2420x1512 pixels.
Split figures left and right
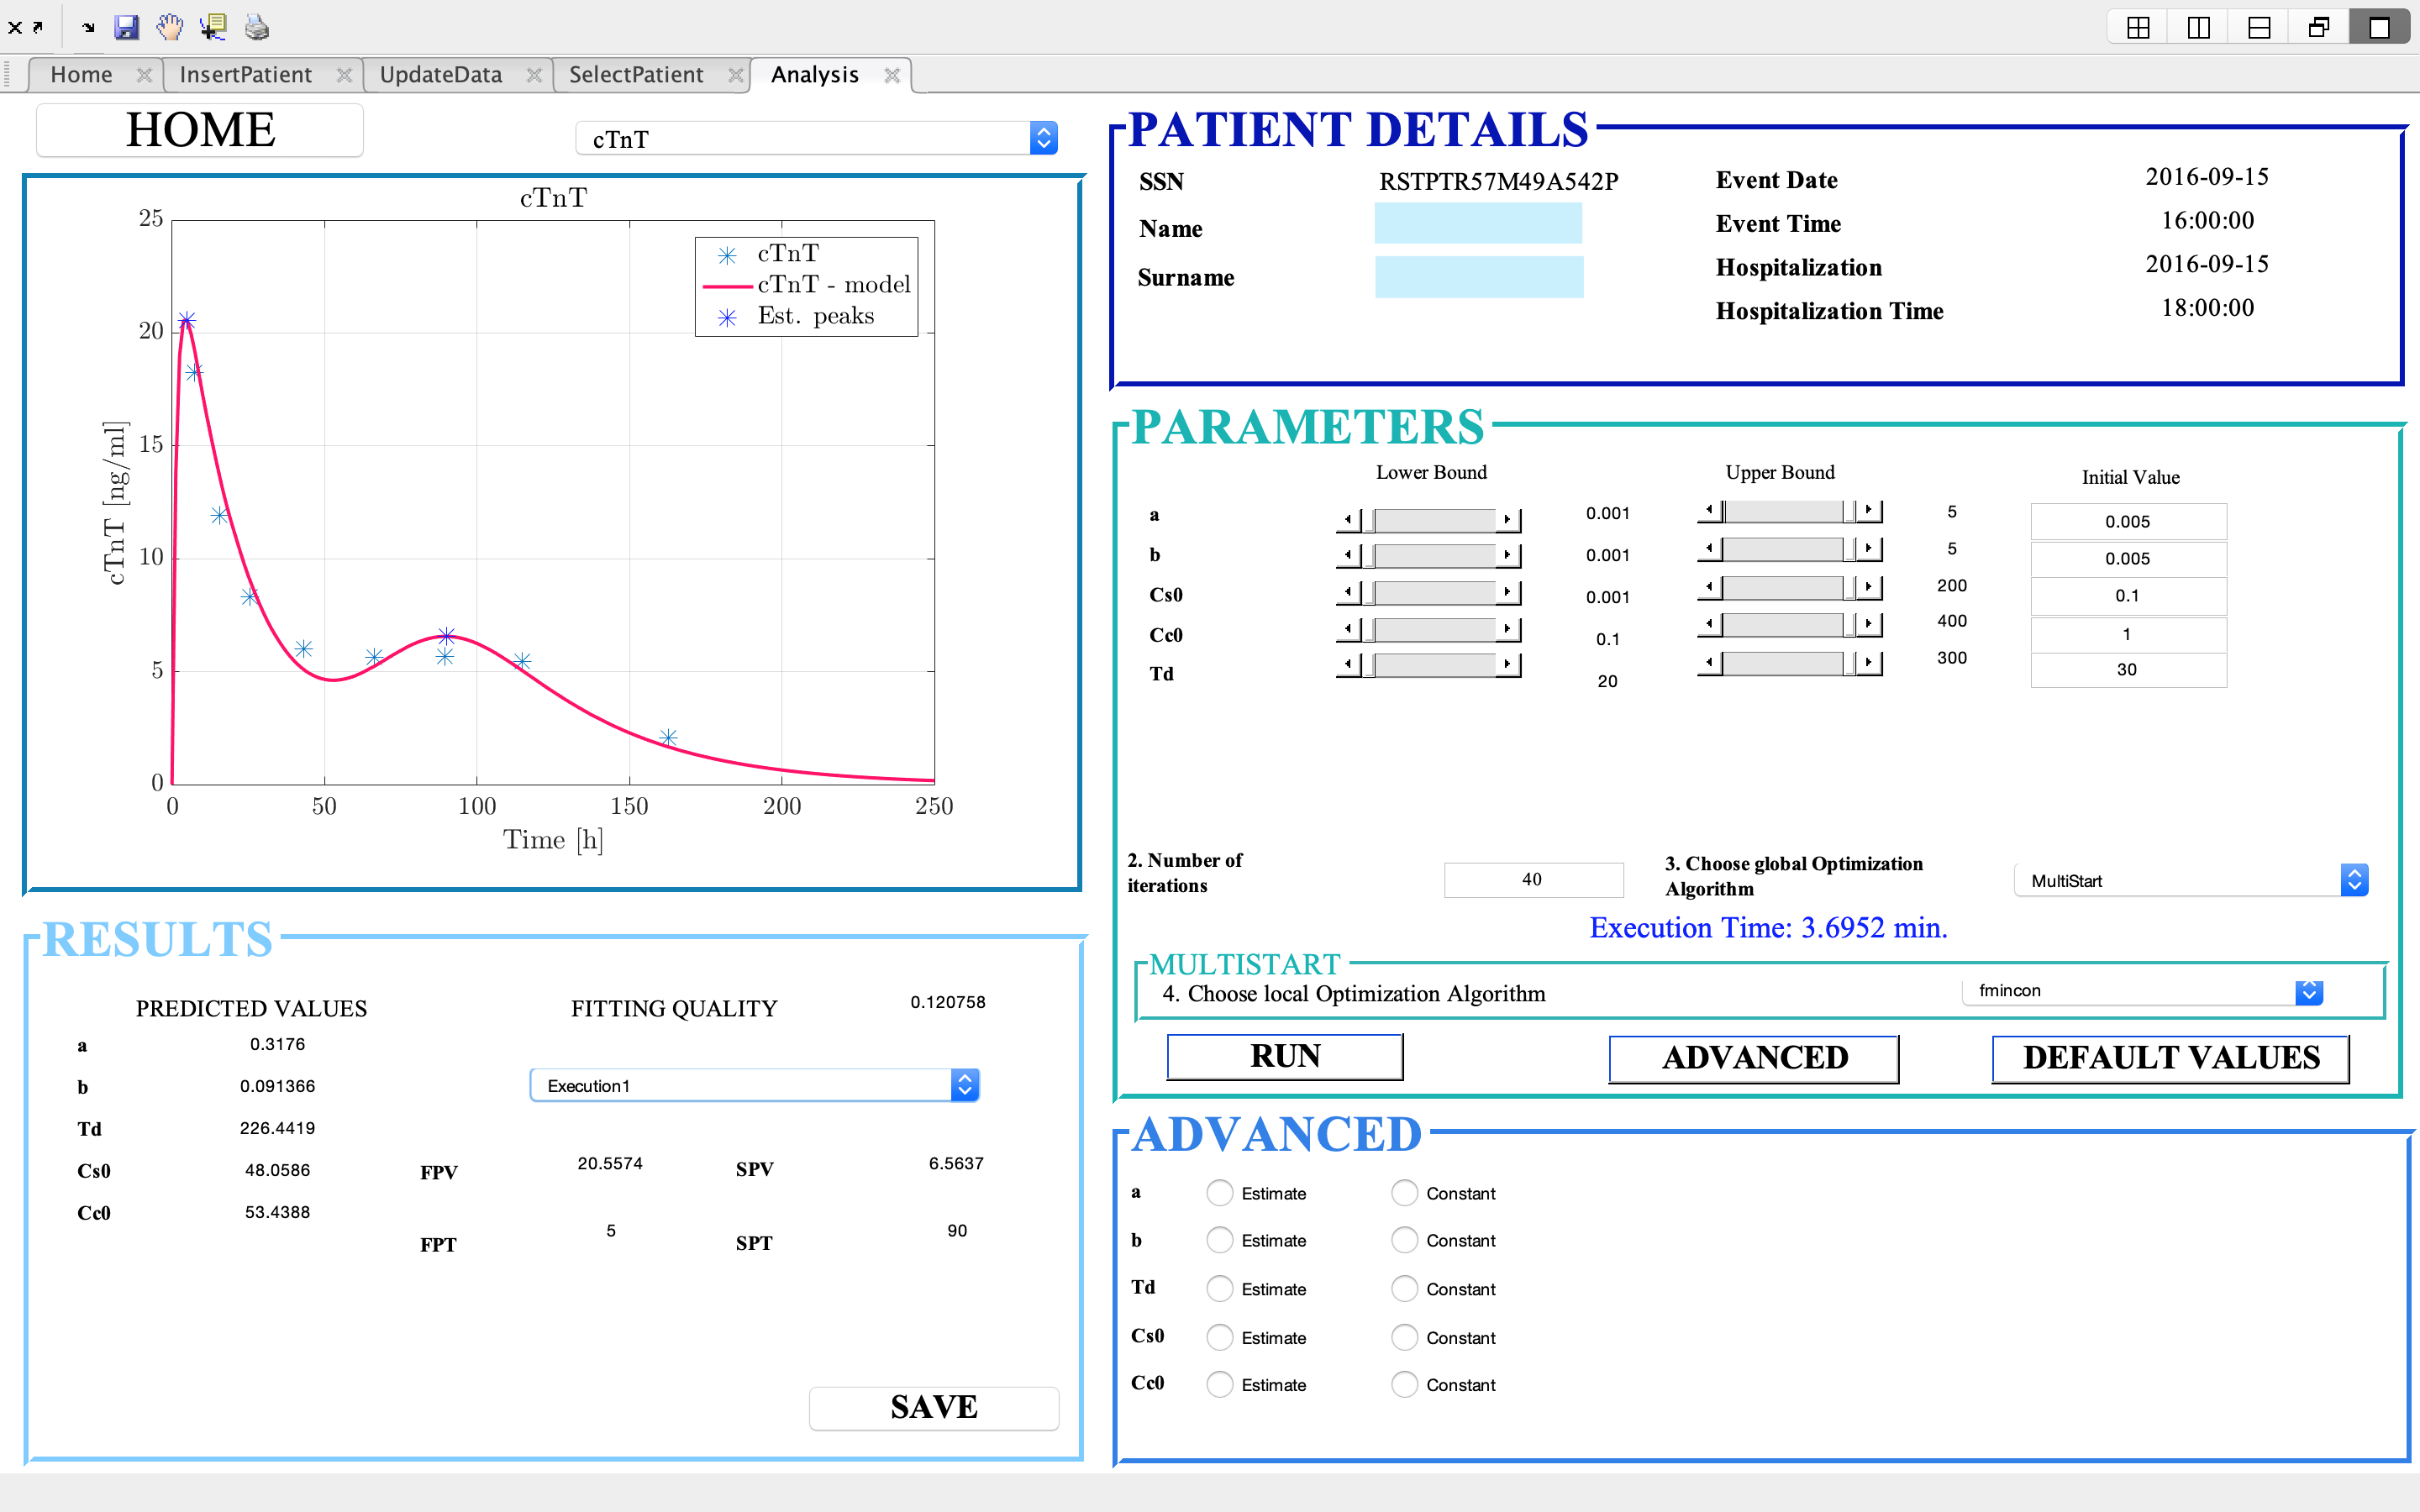point(2198,28)
